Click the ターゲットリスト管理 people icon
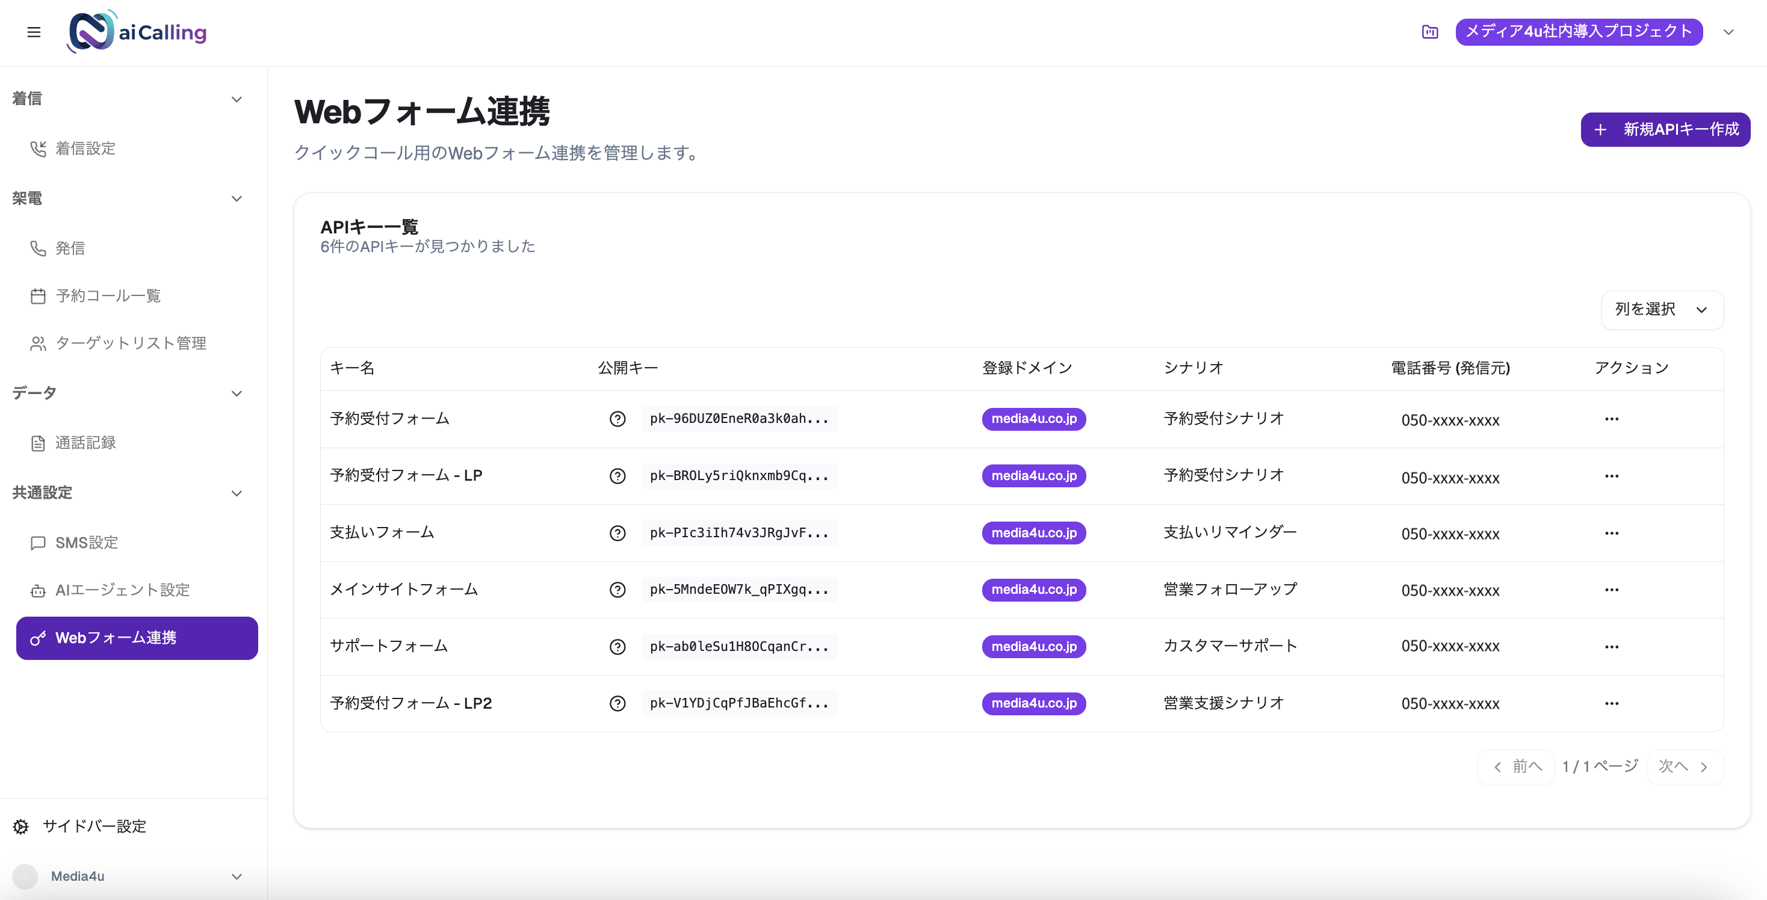The image size is (1767, 900). [x=39, y=344]
